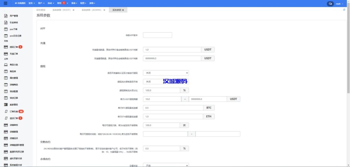Expand the 活动 top menu dropdown

pos(51,3)
